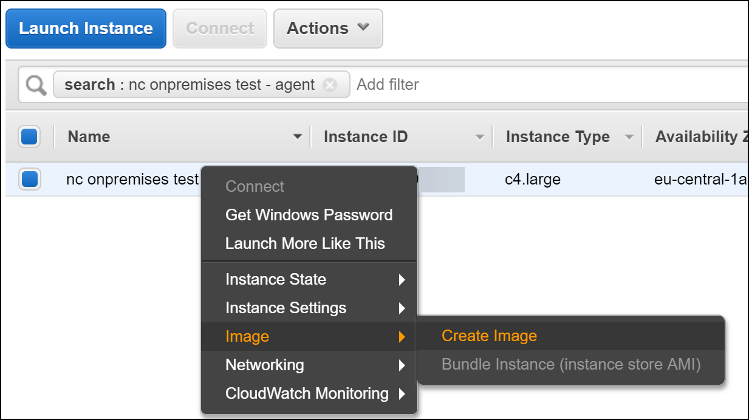Expand the Instance State submenu arrow

(x=402, y=280)
